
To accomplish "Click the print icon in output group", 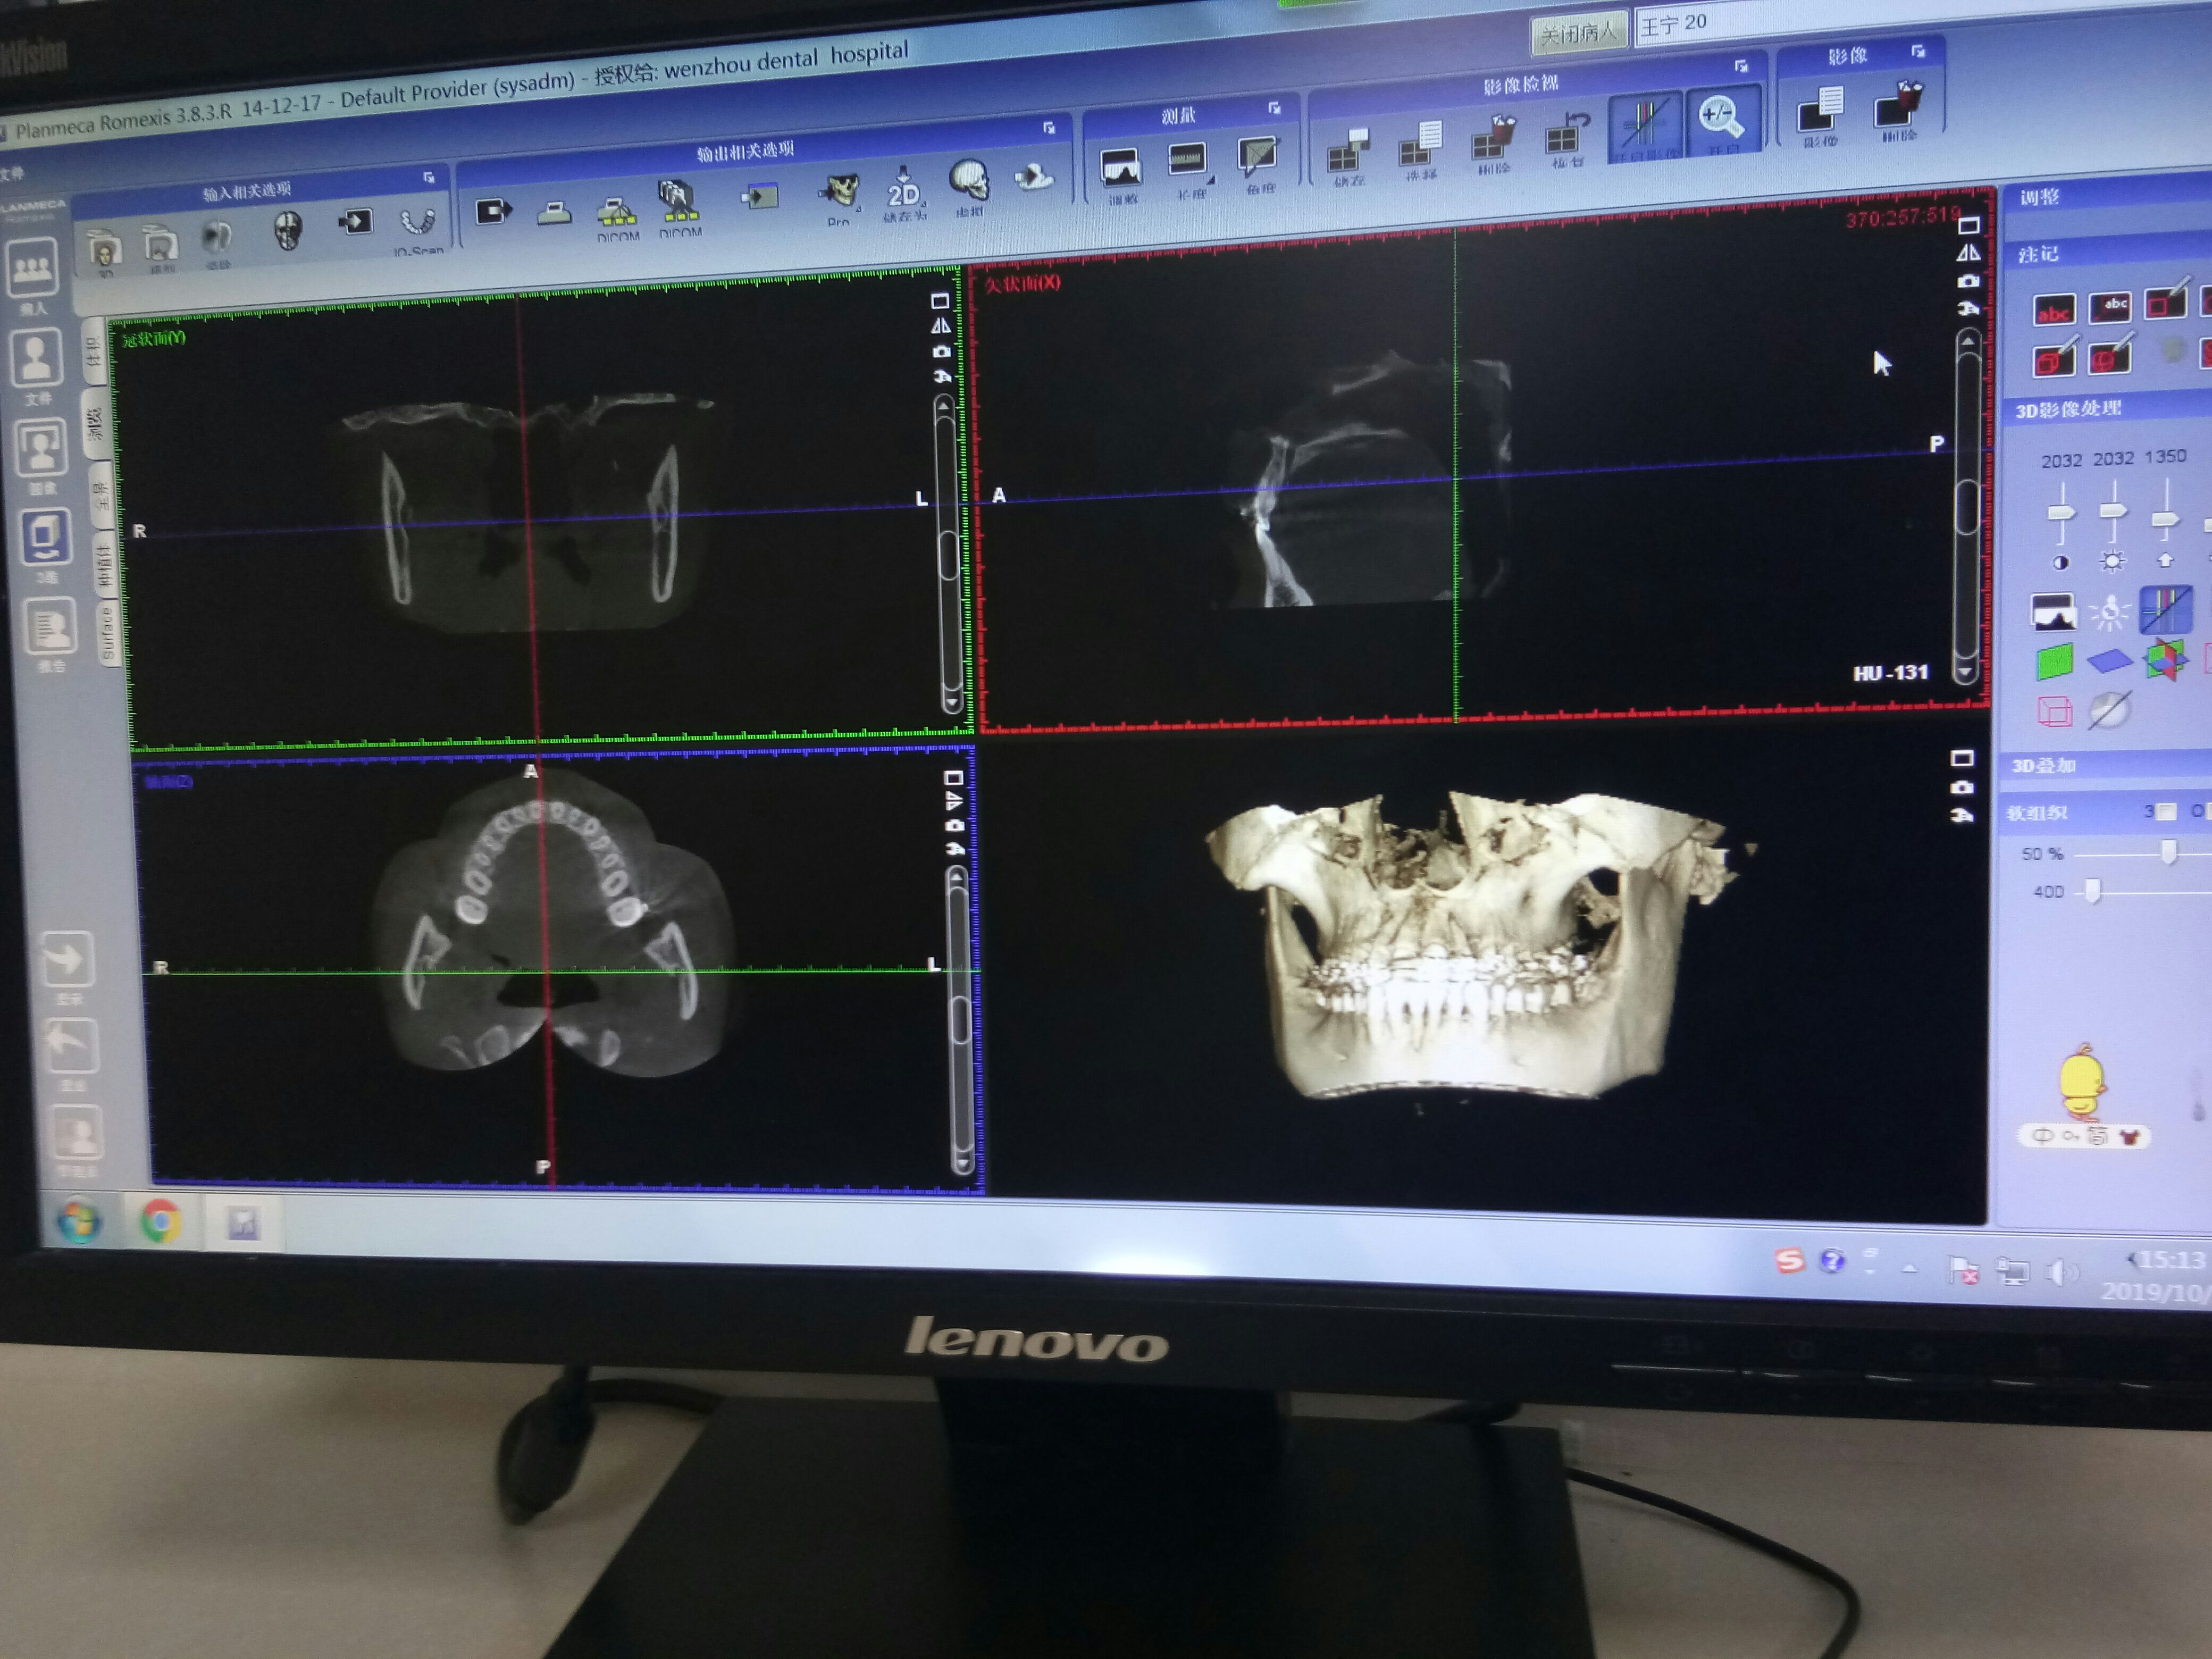I will (553, 212).
